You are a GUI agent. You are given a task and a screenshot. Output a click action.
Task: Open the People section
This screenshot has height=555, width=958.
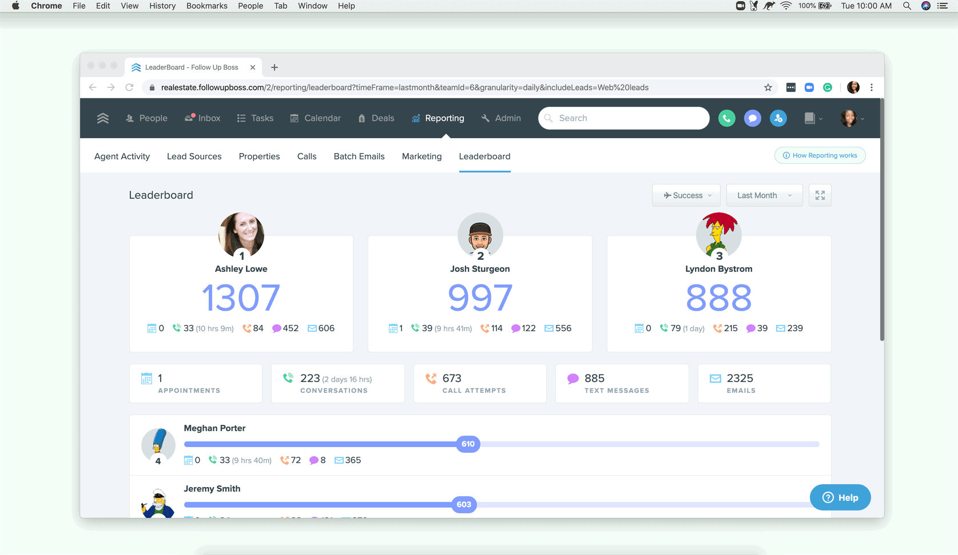pyautogui.click(x=146, y=118)
